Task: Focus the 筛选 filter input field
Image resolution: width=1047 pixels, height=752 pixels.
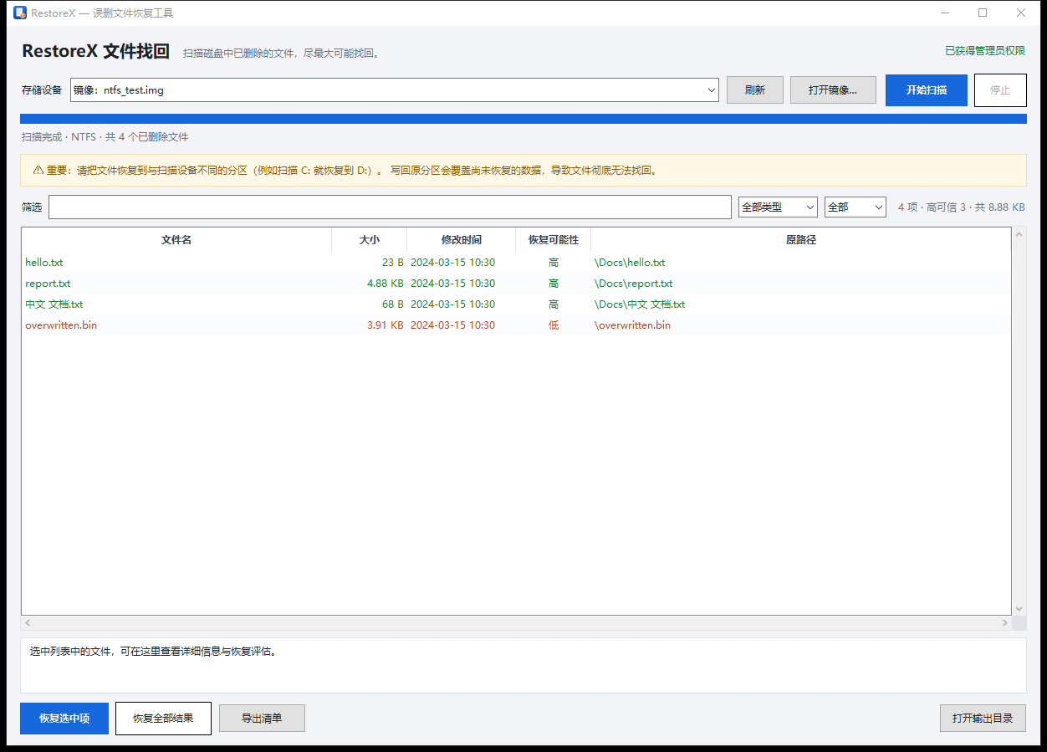Action: (x=390, y=207)
